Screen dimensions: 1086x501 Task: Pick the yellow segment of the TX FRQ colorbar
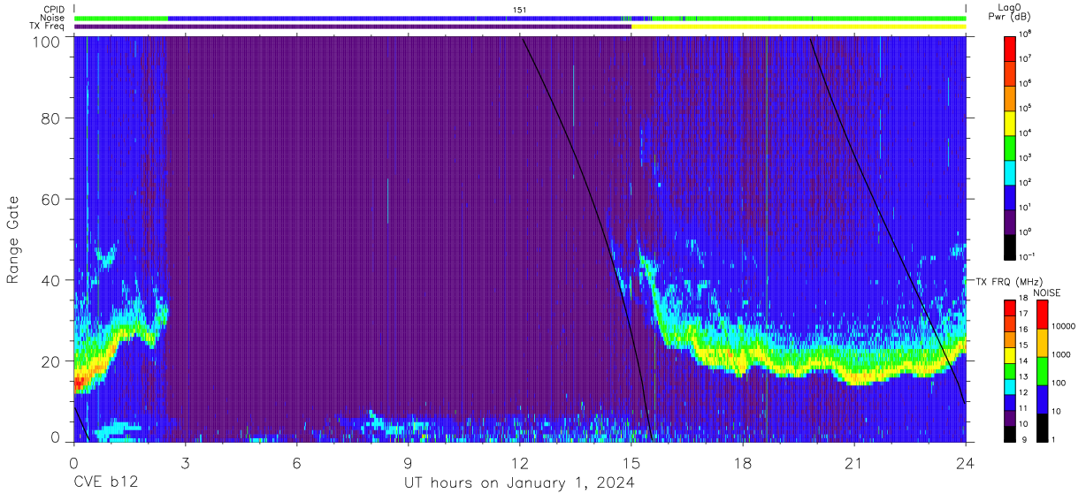1011,354
